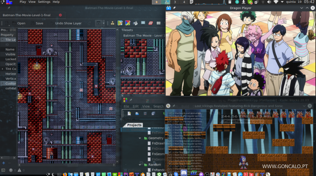Click the New document icon in Tiled toolbar
Screen dimensions: 316x176
[6, 23]
